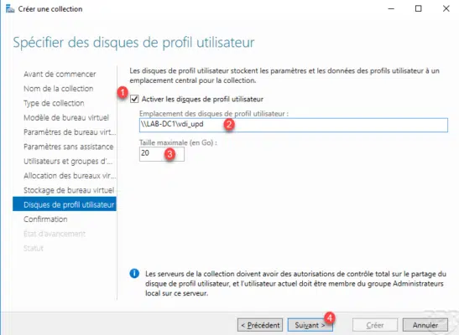The width and height of the screenshot is (459, 335).
Task: Select Allocation des bureaux virtuels step
Action: click(70, 176)
